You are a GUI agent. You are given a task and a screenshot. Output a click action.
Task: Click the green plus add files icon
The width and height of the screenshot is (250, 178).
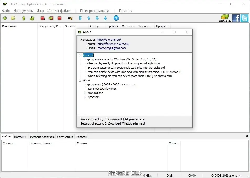coord(5,18)
